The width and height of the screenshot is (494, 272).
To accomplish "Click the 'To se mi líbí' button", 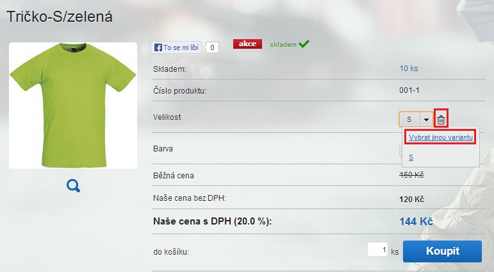I will 176,47.
